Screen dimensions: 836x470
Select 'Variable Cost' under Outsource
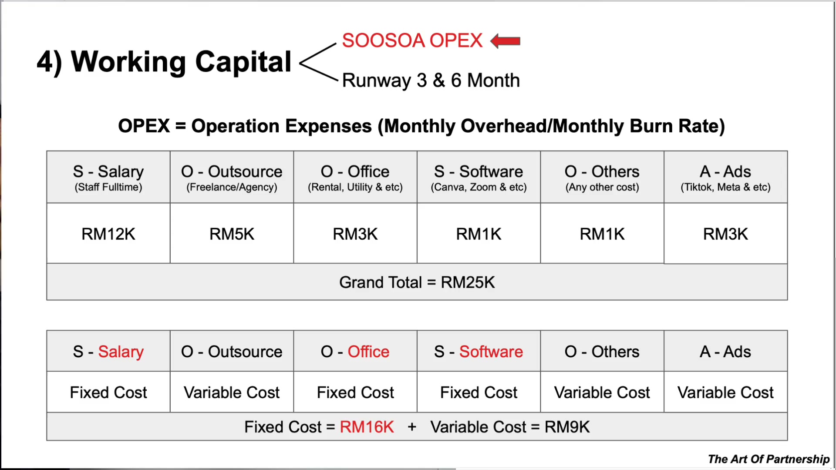coord(232,393)
